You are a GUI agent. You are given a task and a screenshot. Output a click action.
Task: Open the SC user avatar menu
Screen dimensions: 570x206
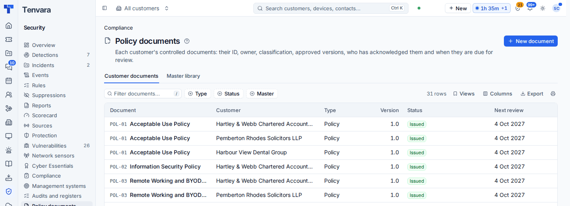click(x=556, y=8)
